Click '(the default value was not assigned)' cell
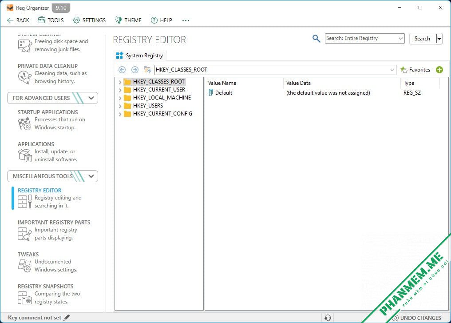Image resolution: width=451 pixels, height=323 pixels. click(328, 93)
